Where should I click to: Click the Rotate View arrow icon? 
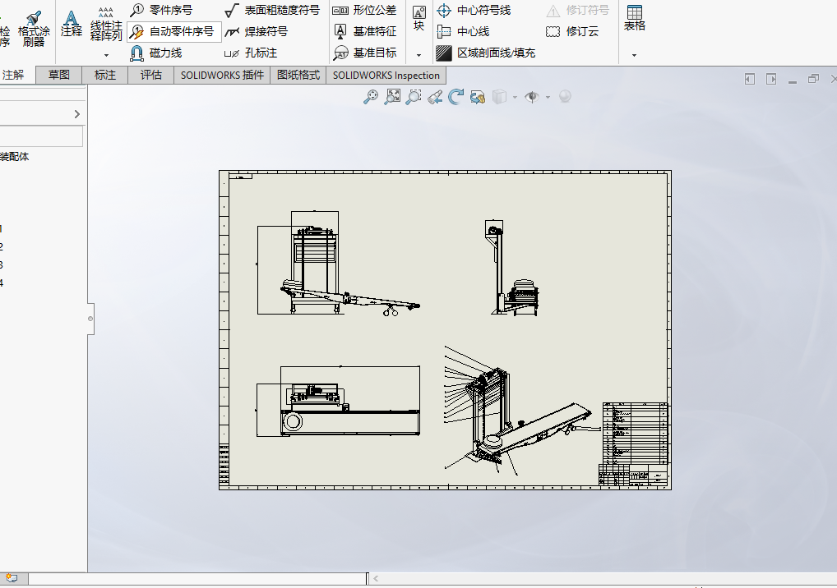pos(455,96)
